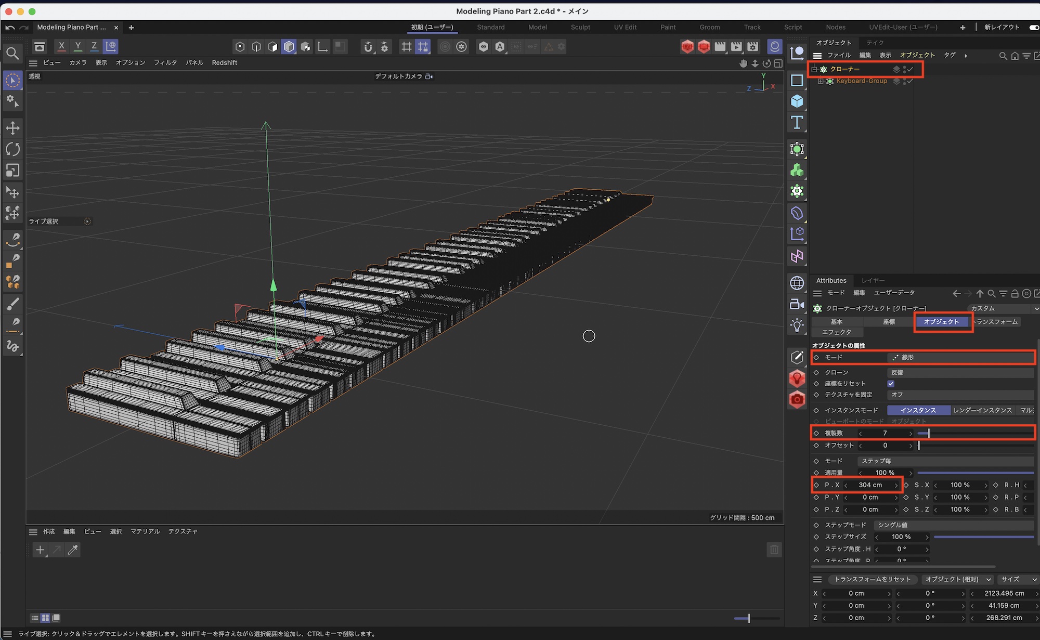Toggle the 座標をリセット checkbox
This screenshot has height=640, width=1040.
point(891,384)
